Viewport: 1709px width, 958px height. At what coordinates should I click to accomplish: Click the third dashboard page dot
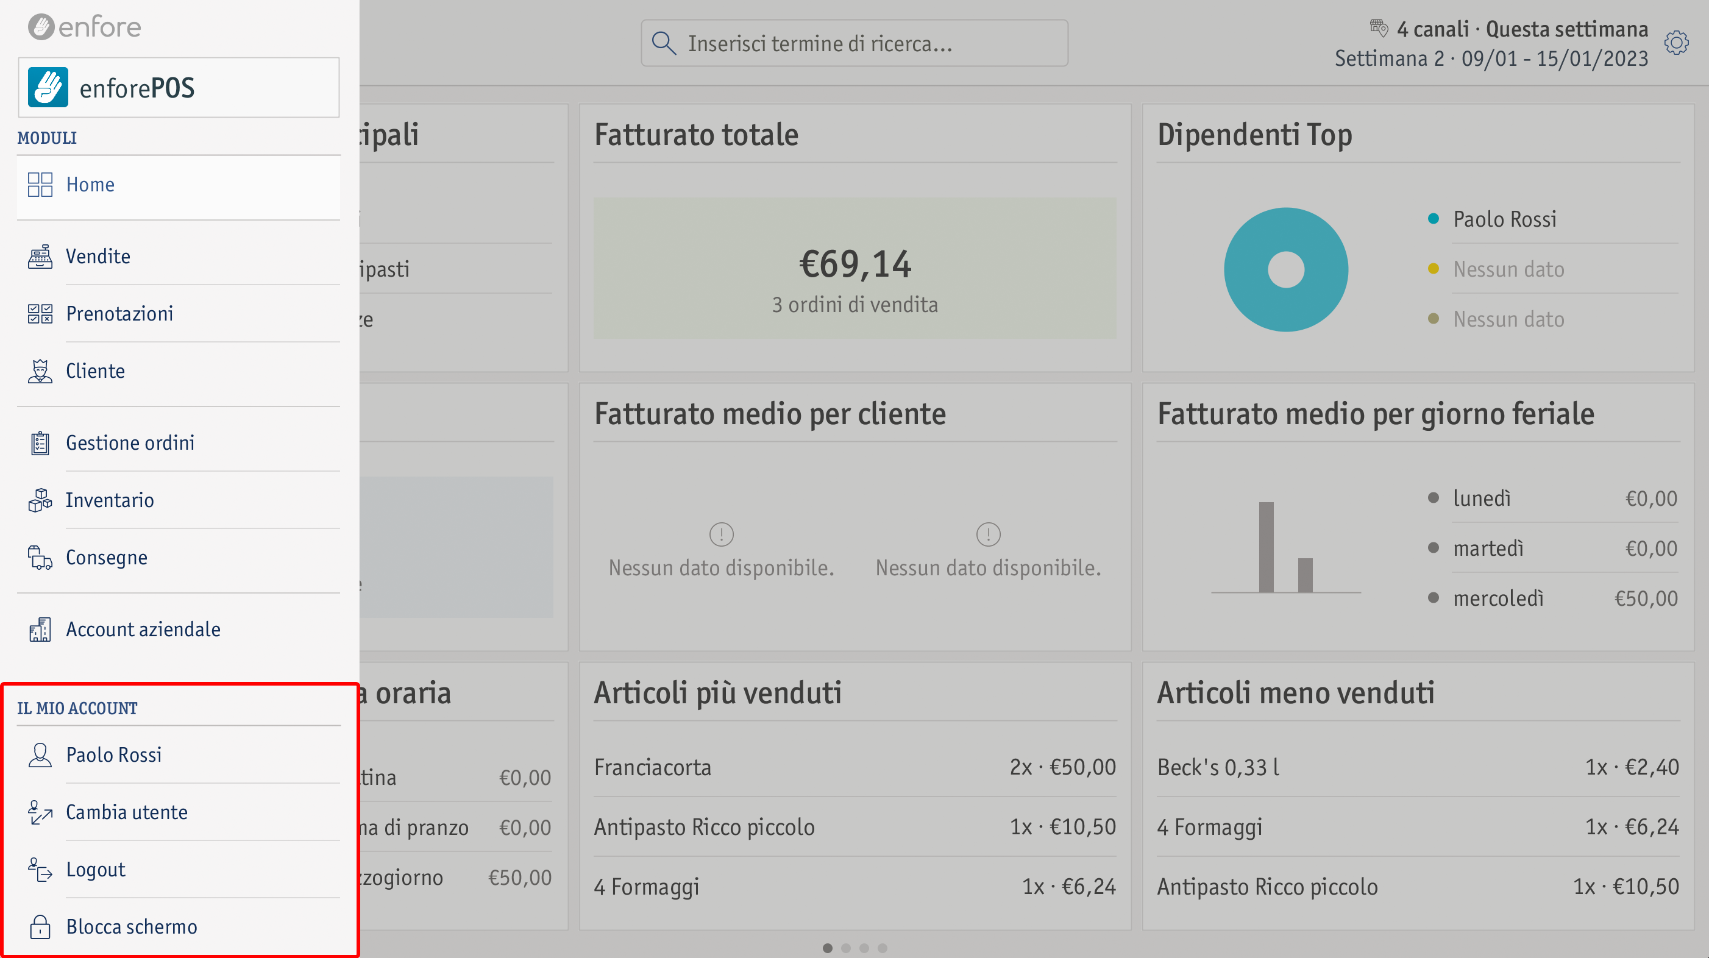pos(864,948)
